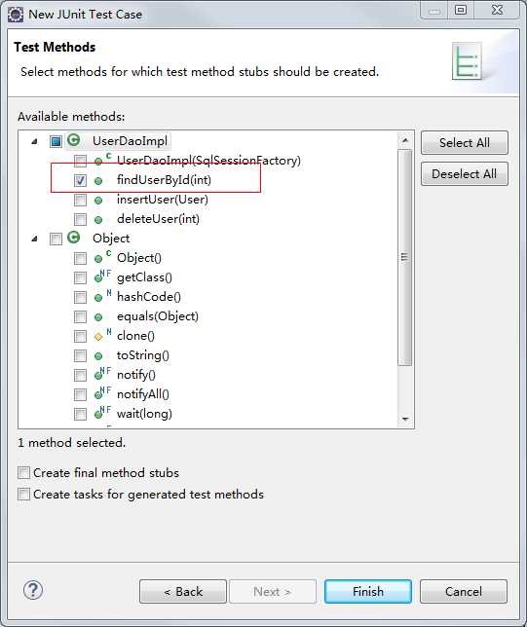Screen dimensions: 527x627
Task: Check the deleteUser(int) checkbox
Action: coord(80,219)
